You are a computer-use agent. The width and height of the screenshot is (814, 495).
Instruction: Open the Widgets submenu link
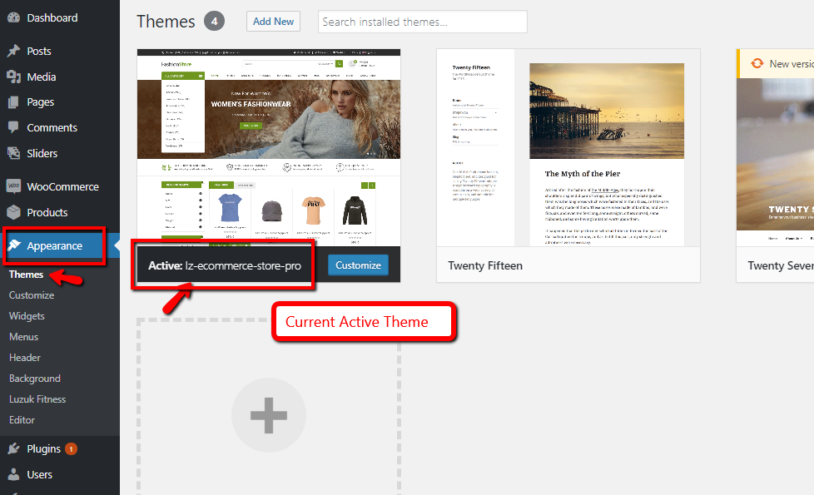click(x=27, y=316)
